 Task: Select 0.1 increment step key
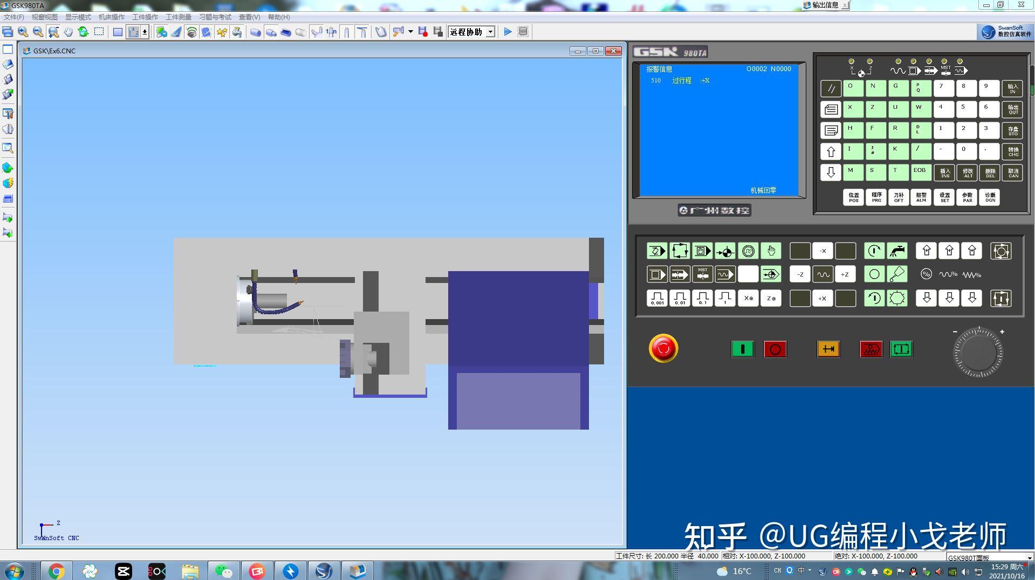[x=702, y=298]
